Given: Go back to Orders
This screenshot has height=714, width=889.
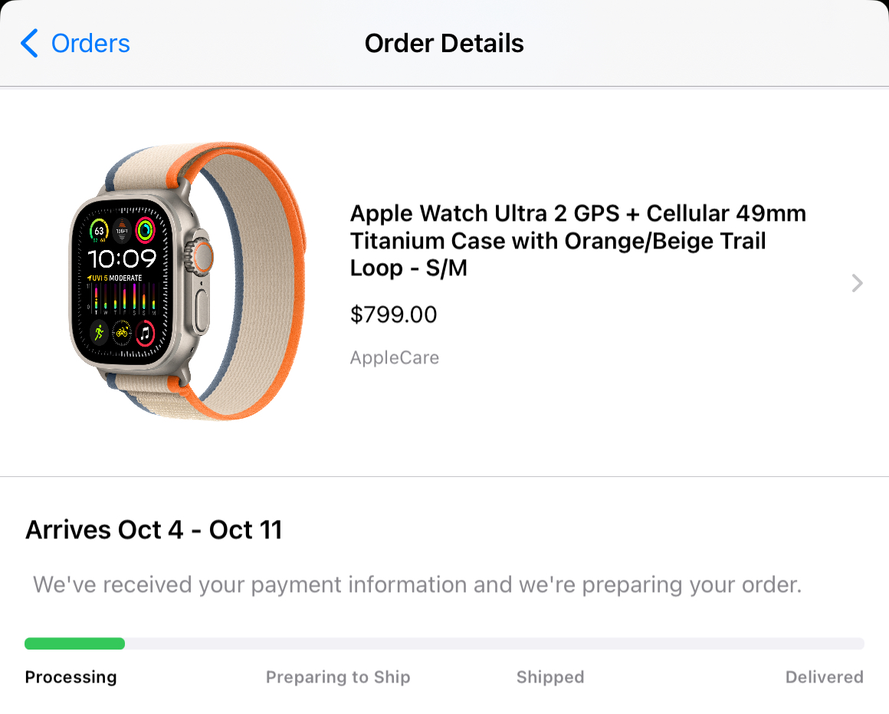Looking at the screenshot, I should (x=90, y=44).
